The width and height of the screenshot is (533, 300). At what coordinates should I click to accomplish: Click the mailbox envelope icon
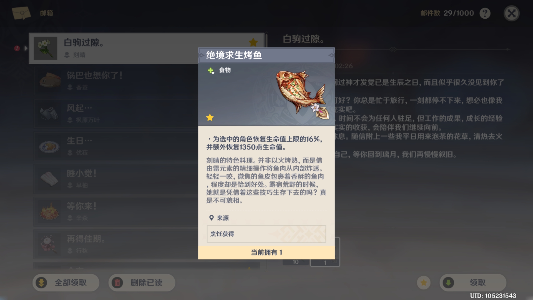21,13
